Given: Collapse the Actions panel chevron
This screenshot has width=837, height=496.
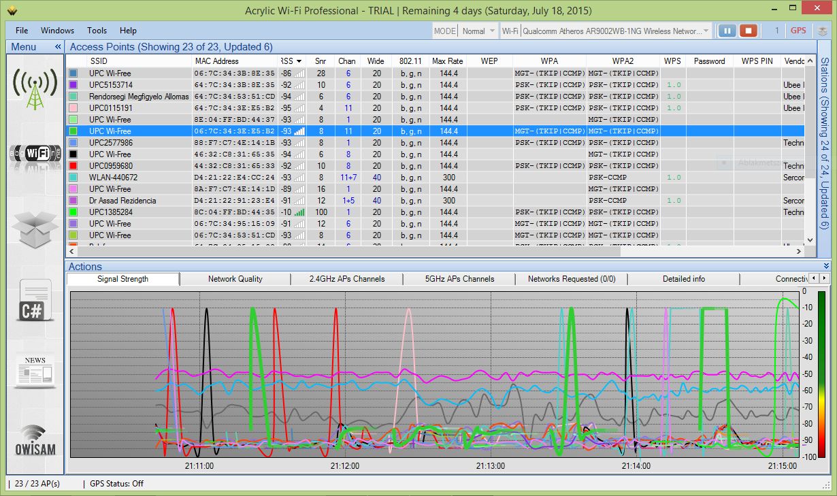Looking at the screenshot, I should [827, 266].
